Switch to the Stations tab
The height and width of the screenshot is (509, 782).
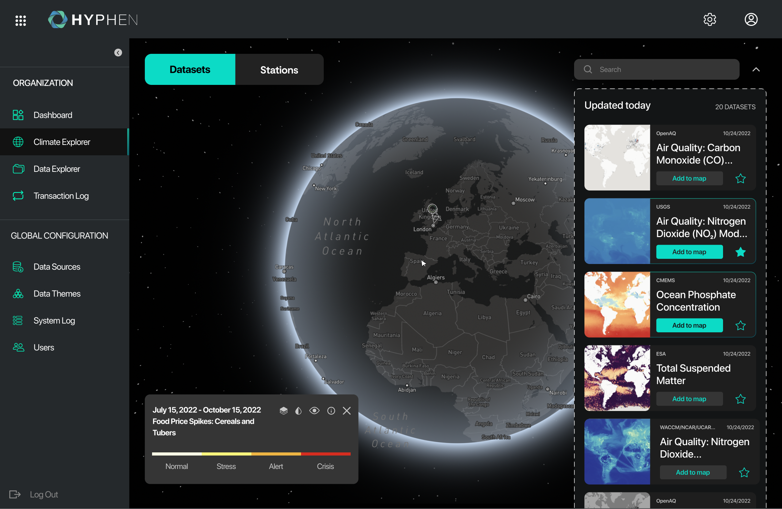tap(279, 69)
